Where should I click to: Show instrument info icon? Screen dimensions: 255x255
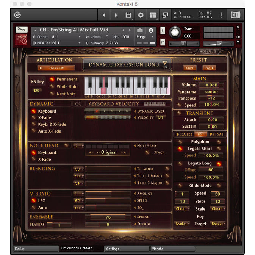point(151,30)
